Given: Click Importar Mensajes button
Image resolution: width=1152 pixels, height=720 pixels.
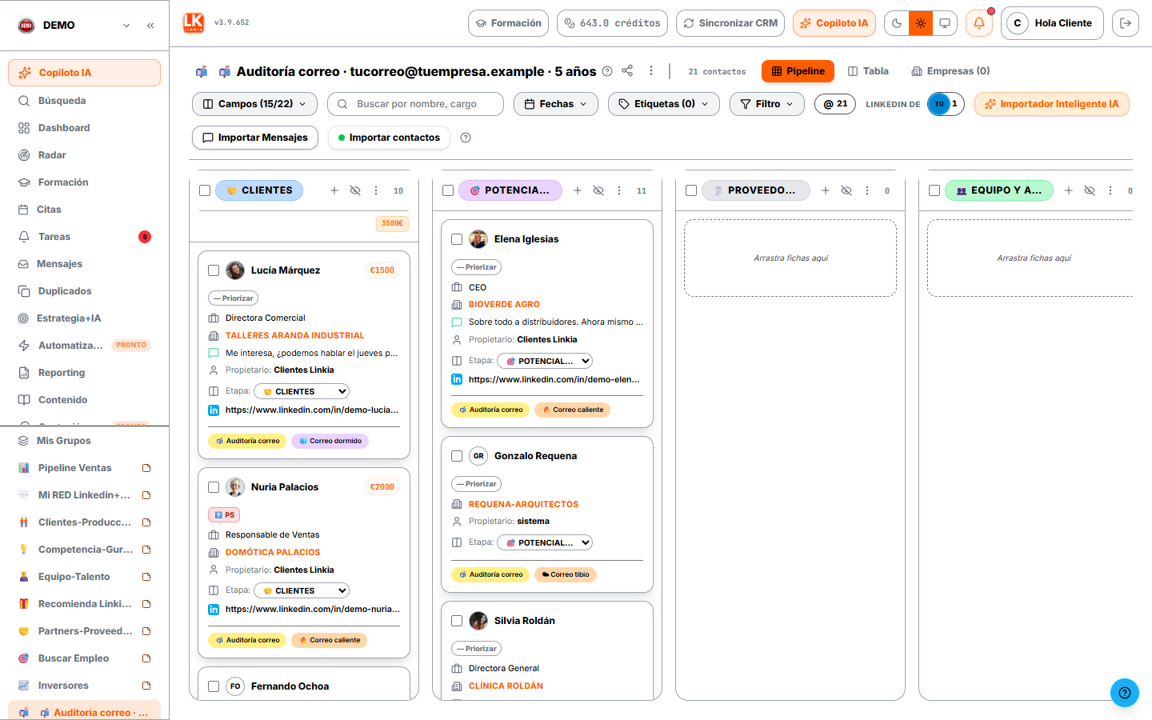Looking at the screenshot, I should coord(255,138).
